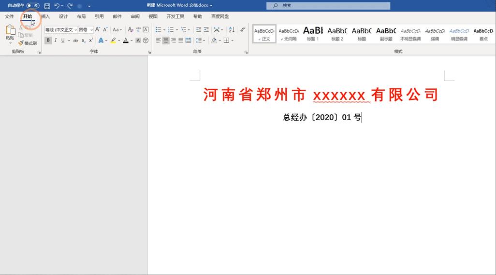Switch to the 设计 (Design) tab
This screenshot has height=275, width=496.
63,16
